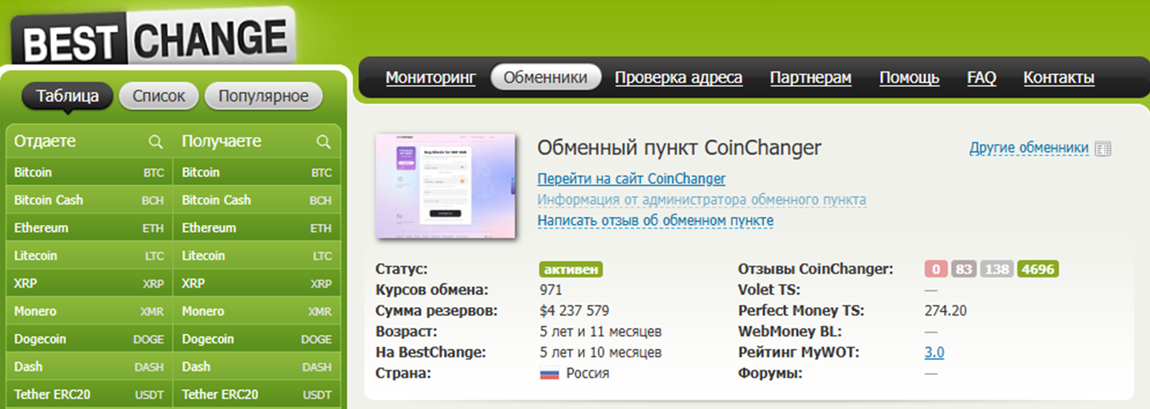Switch to the Таблица tab
This screenshot has width=1150, height=409.
click(67, 96)
